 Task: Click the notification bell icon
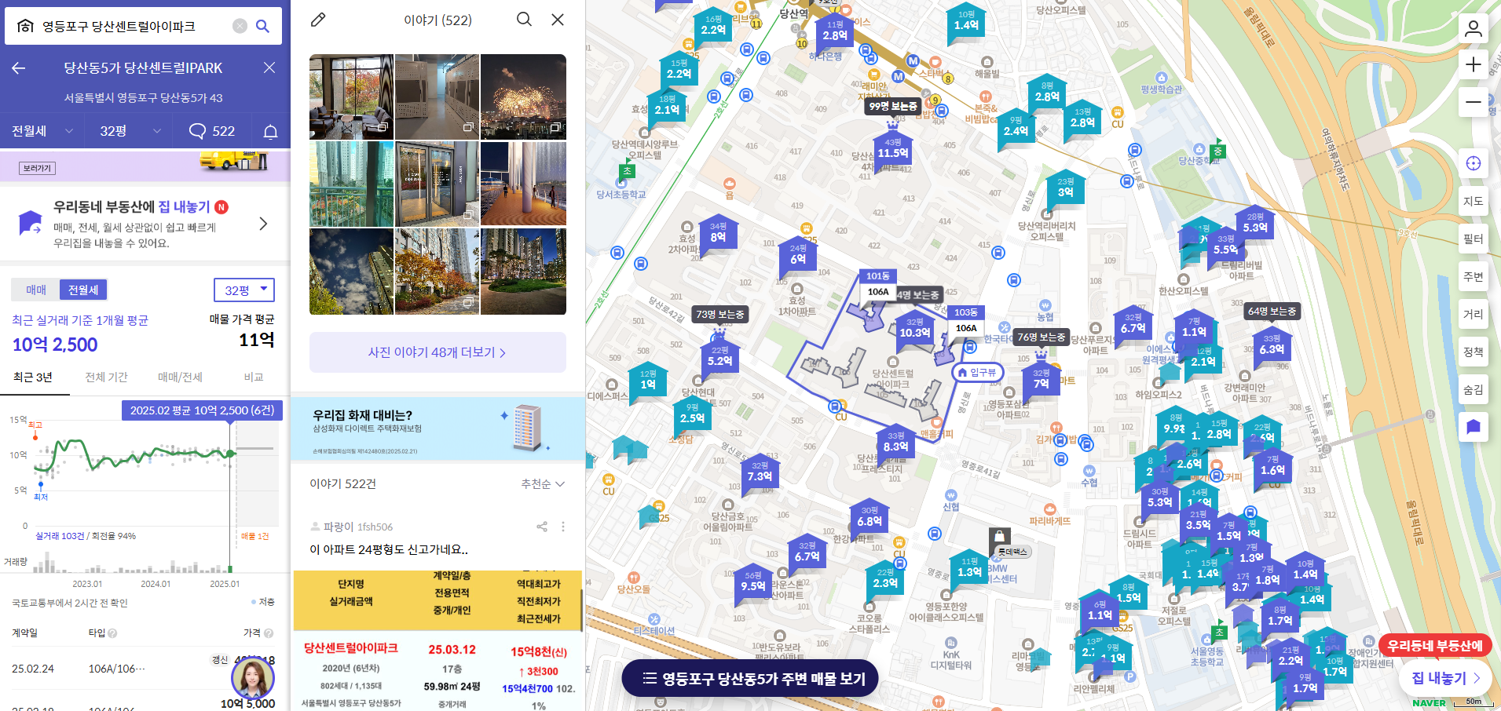[269, 131]
